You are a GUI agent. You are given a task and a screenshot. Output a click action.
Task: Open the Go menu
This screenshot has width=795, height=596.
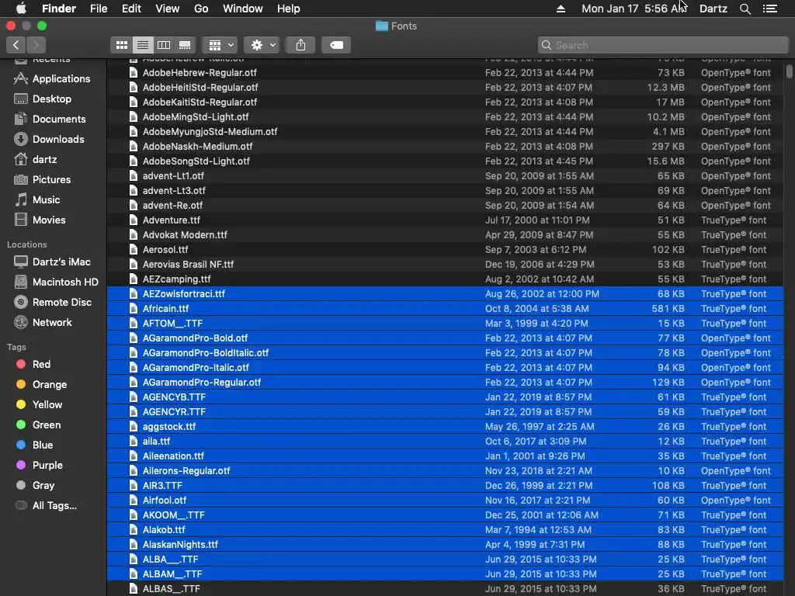(201, 9)
